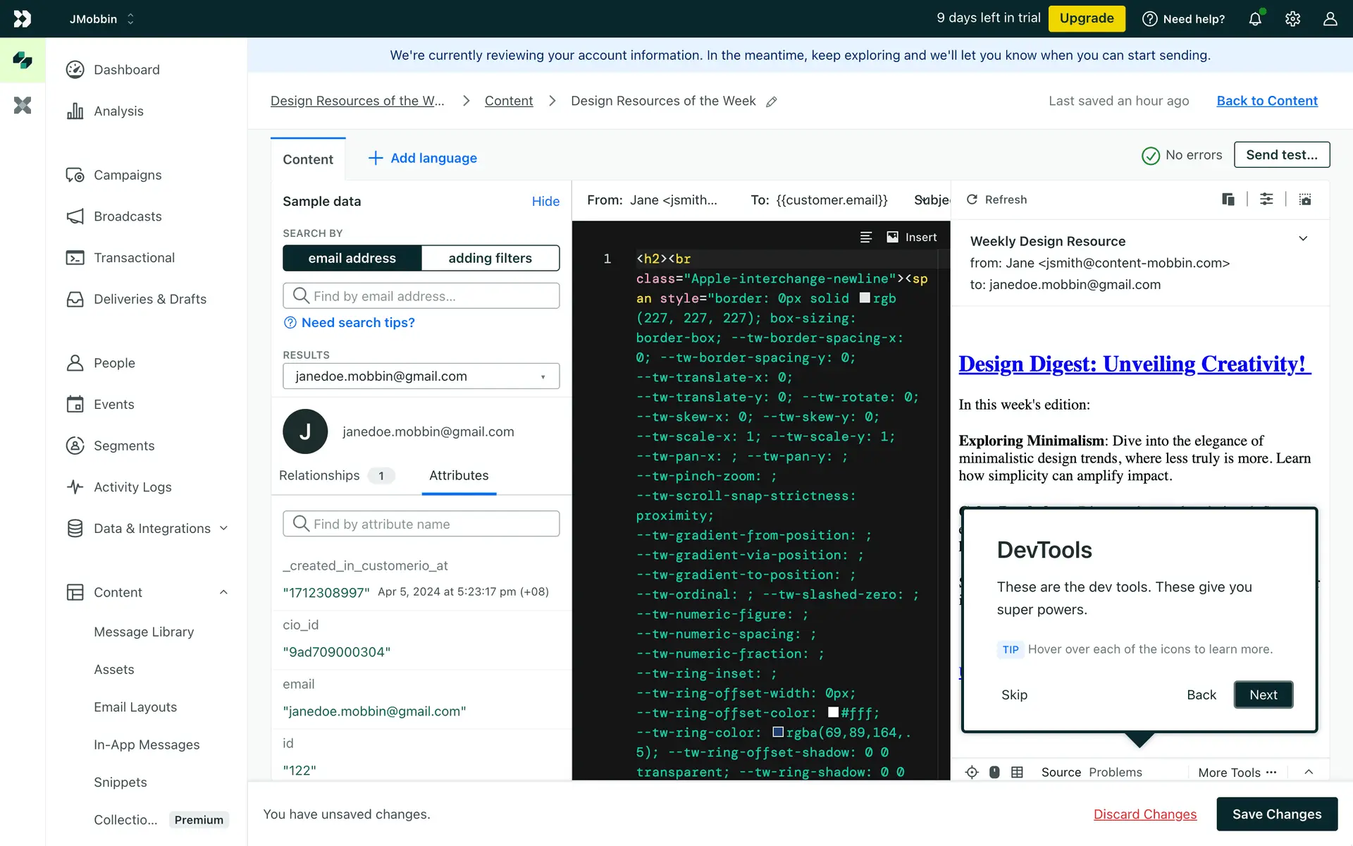1353x846 pixels.
Task: Select the email address search toggle
Action: coord(352,258)
